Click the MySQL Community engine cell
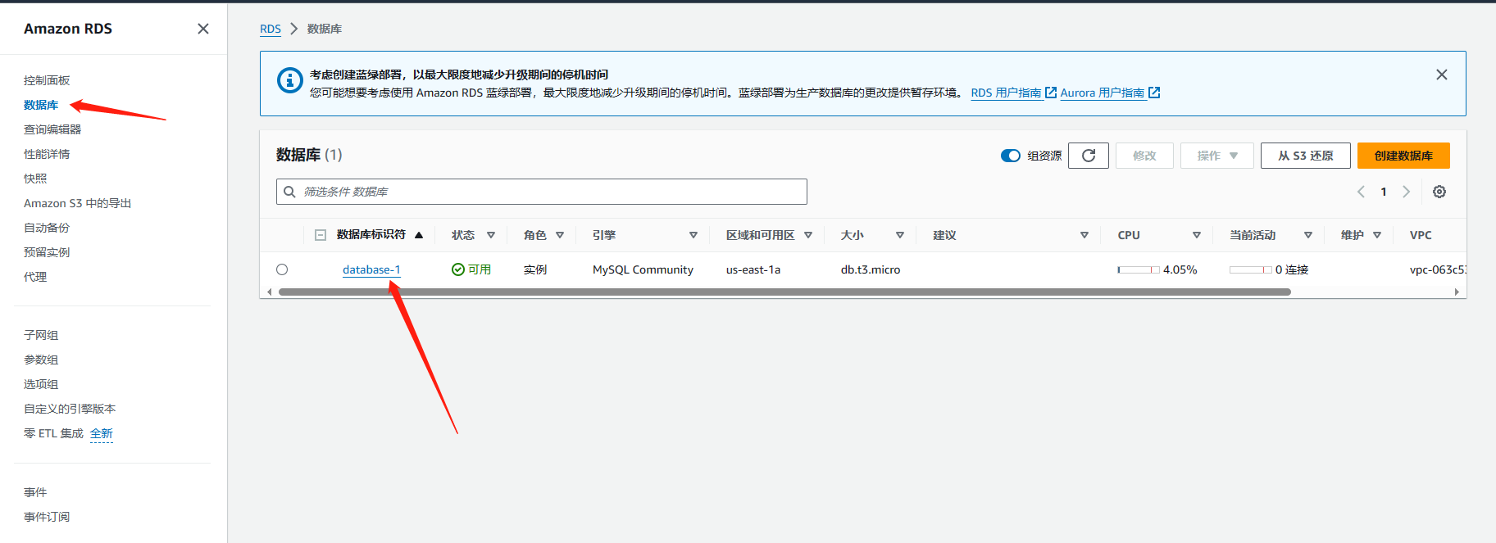Image resolution: width=1496 pixels, height=543 pixels. coord(643,269)
